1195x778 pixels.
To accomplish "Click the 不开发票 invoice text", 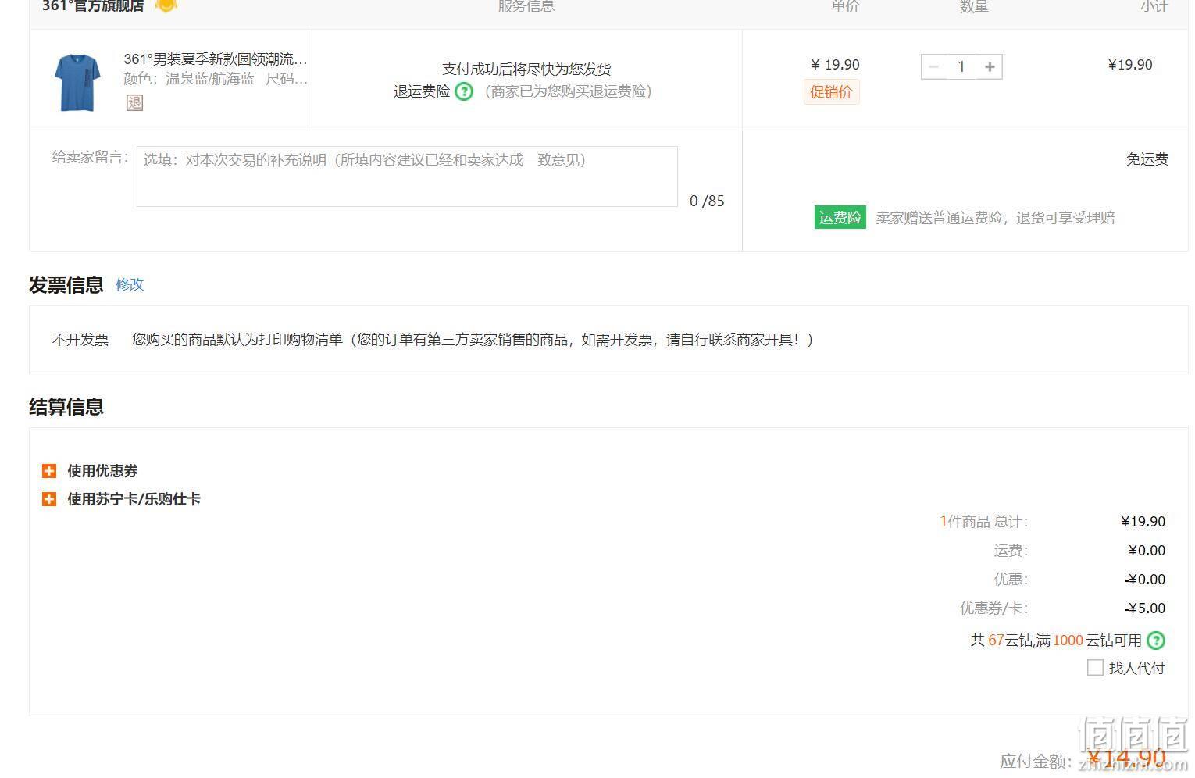I will point(80,340).
